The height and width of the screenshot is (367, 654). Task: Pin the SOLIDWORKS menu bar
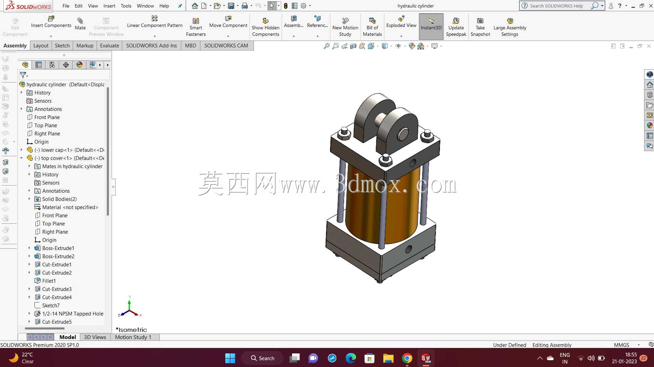tap(180, 6)
